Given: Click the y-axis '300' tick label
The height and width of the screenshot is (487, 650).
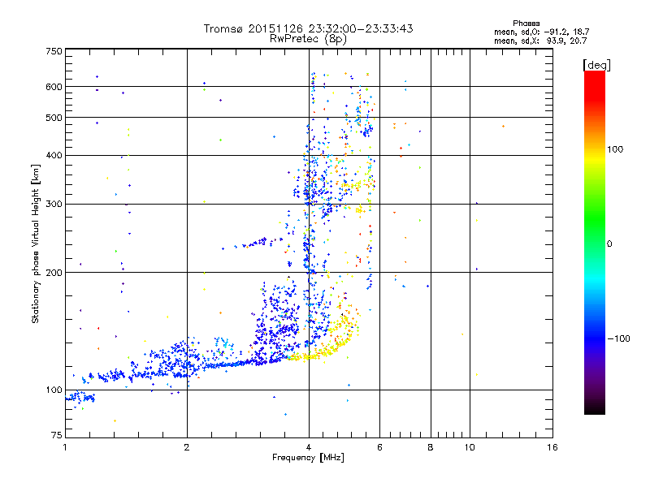Looking at the screenshot, I should click(x=54, y=204).
